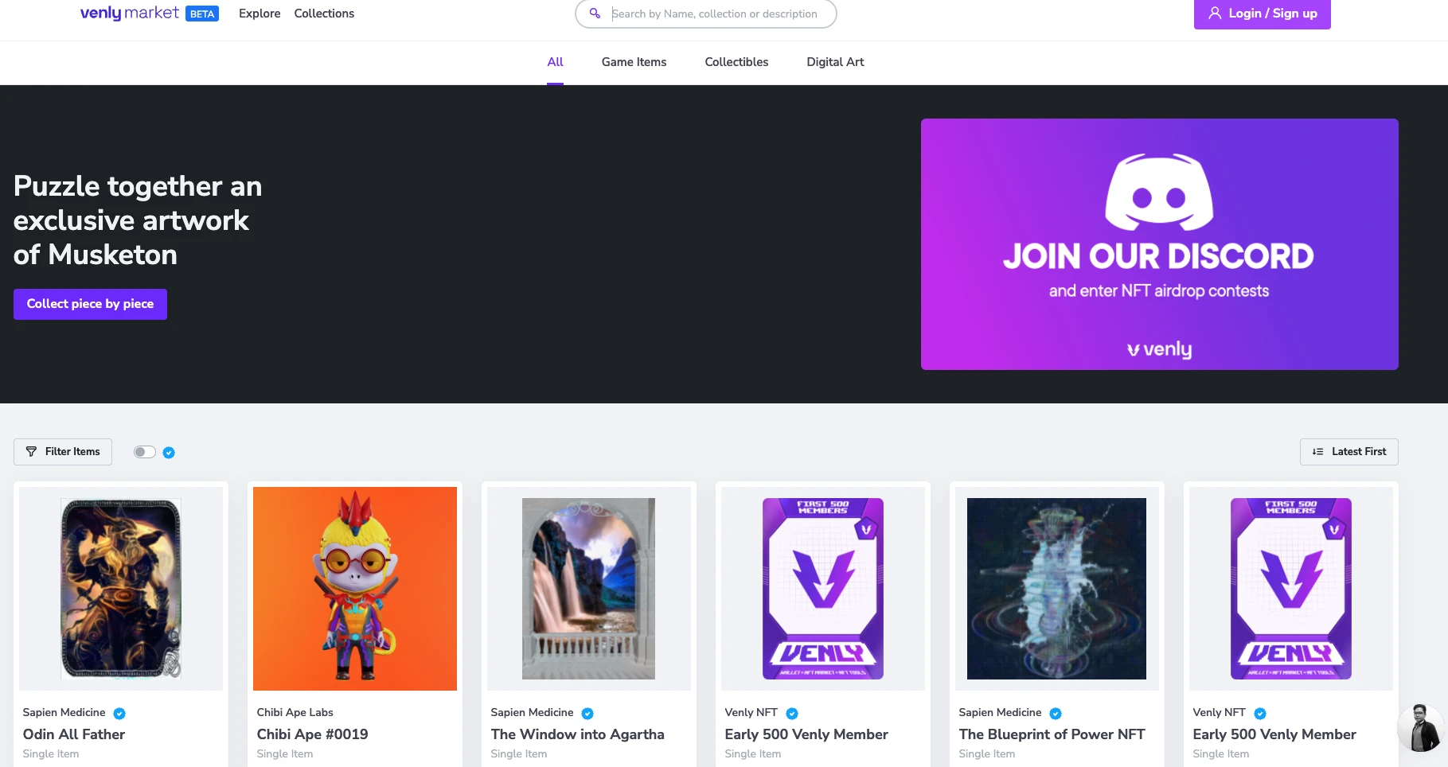Open the Chibi Ape #0019 thumbnail

click(x=355, y=589)
